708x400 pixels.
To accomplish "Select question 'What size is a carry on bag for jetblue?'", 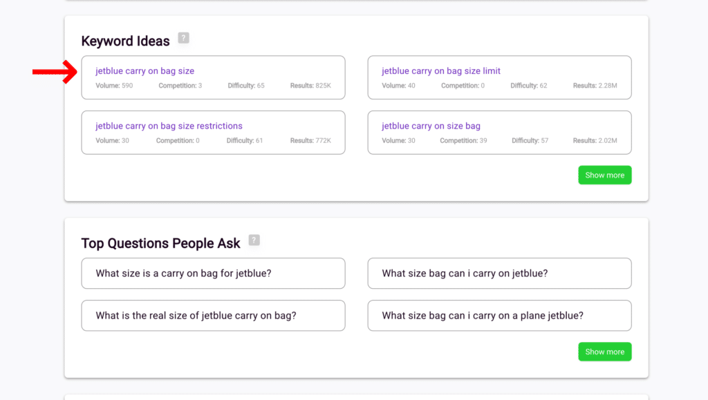I will pyautogui.click(x=213, y=274).
